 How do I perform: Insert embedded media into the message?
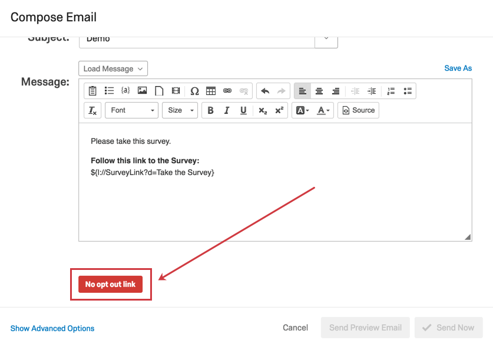point(175,91)
